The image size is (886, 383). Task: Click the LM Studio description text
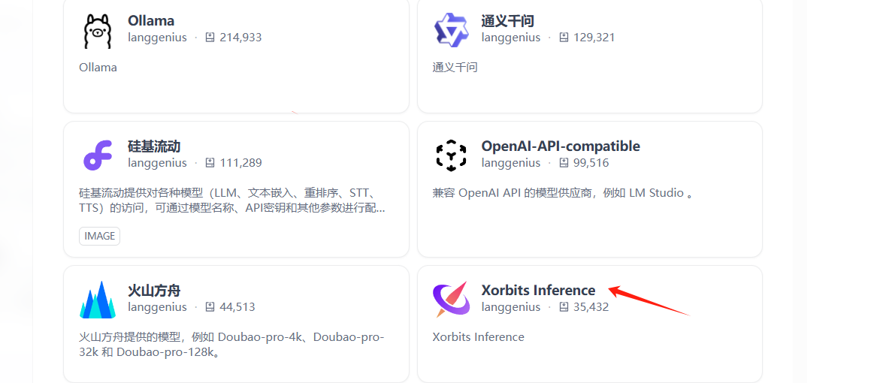pos(562,193)
